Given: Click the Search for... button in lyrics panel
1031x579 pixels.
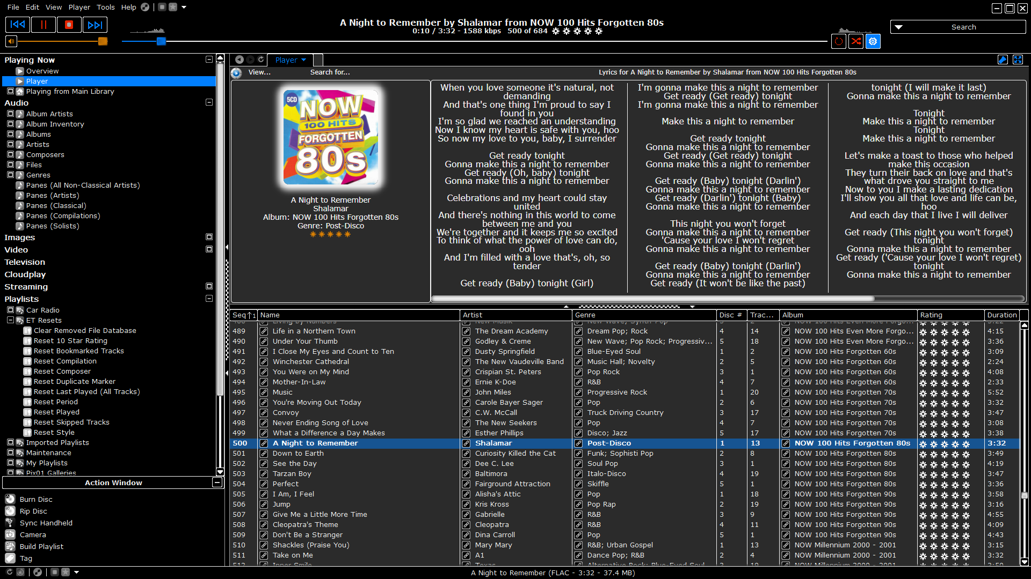Looking at the screenshot, I should (x=329, y=72).
